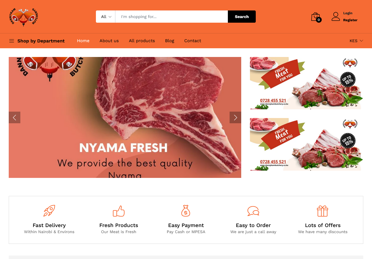Open the Blog menu item
This screenshot has width=372, height=259.
tap(170, 41)
